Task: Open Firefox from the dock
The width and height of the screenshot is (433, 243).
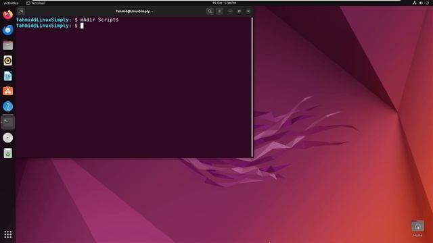Action: (7, 14)
